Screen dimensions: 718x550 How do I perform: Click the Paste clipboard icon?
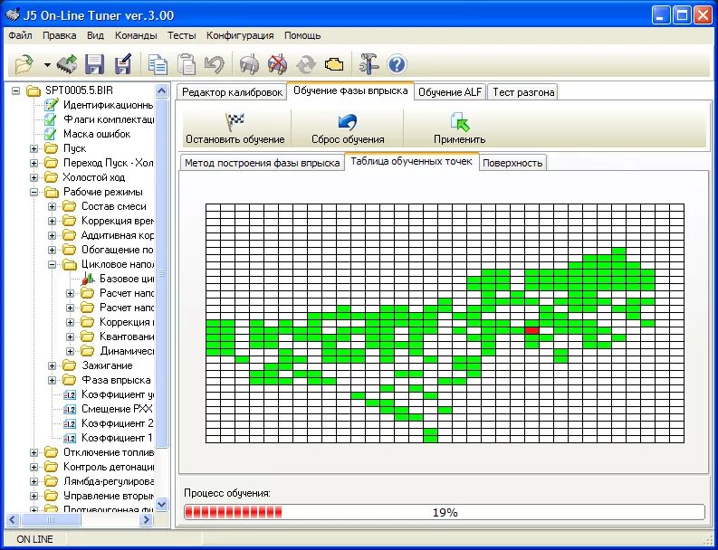click(187, 64)
